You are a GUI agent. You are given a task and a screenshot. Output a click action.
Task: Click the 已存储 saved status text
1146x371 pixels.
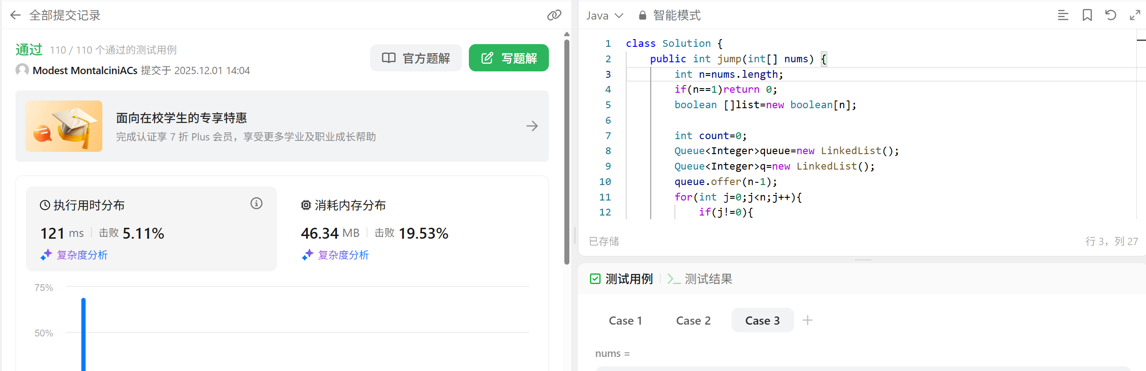click(604, 241)
